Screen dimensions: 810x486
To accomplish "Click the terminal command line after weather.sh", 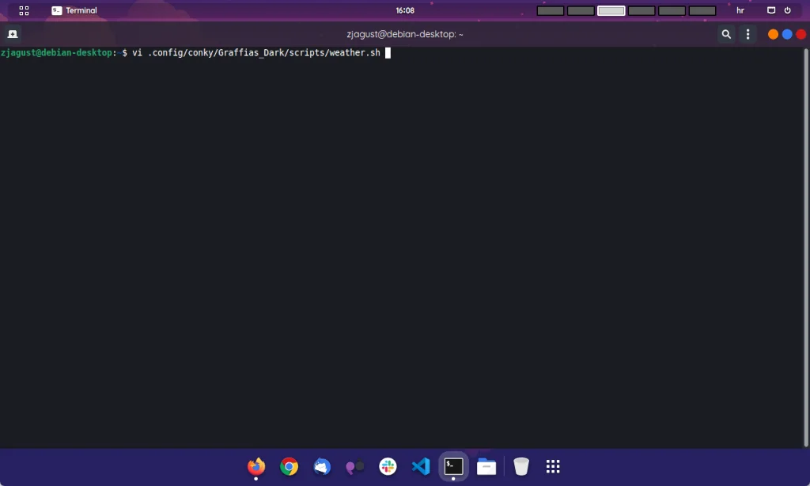I will 387,52.
